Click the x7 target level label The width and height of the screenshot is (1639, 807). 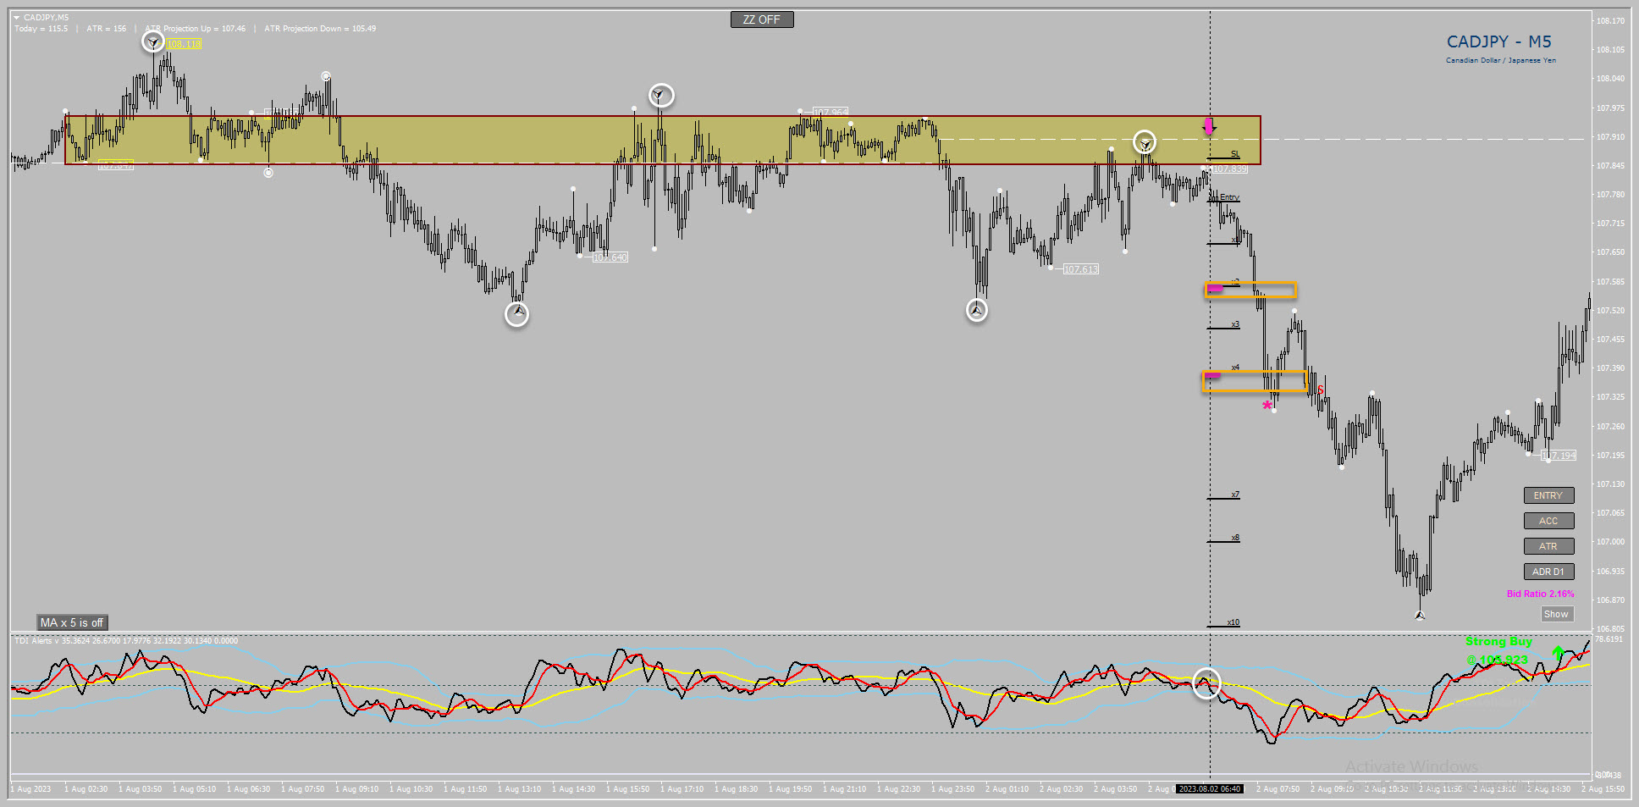coord(1235,495)
